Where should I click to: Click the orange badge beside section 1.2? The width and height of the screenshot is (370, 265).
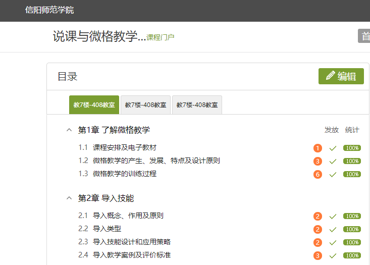pyautogui.click(x=318, y=161)
